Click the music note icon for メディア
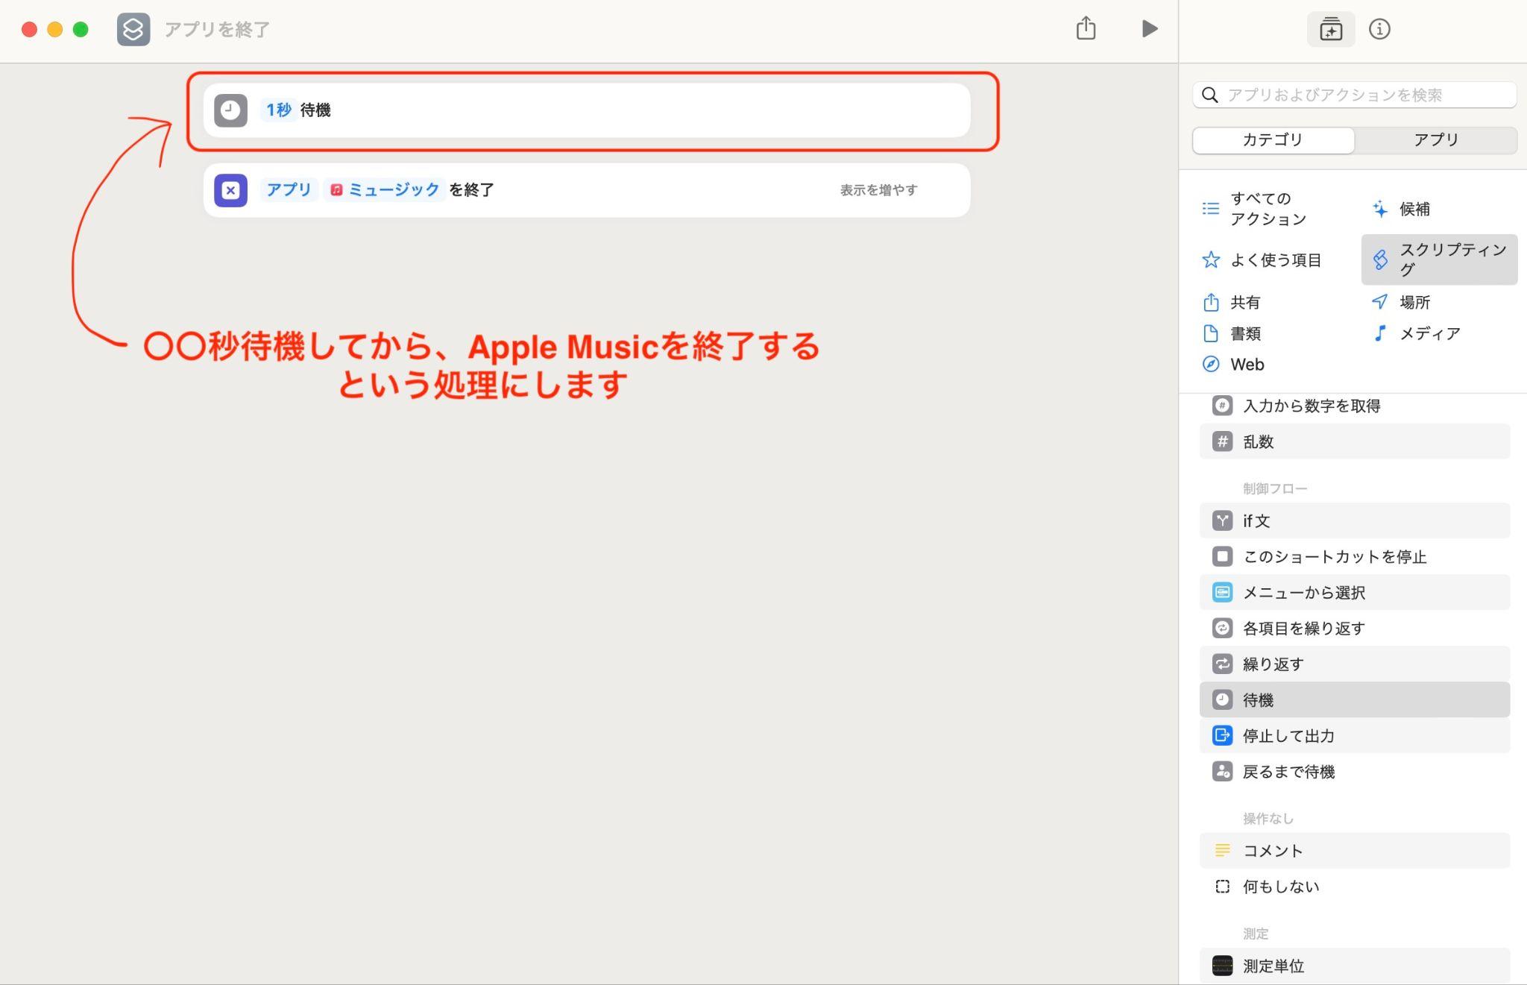Viewport: 1527px width, 985px height. (x=1380, y=333)
